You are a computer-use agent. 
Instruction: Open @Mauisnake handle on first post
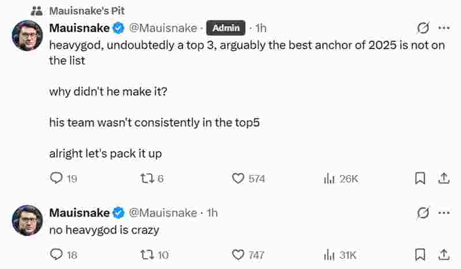coord(163,28)
